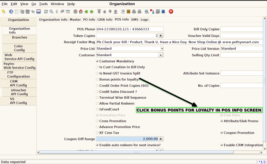Uncheck Customer Mandatory checkbox
Screen dimensions: 267x164
[97, 61]
